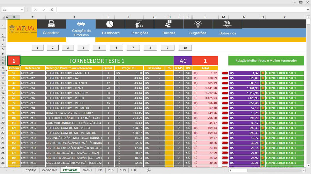Viewport: 311px width, 174px height.
Task: Click the horizontal scrollbar right arrow
Action: click(x=304, y=170)
